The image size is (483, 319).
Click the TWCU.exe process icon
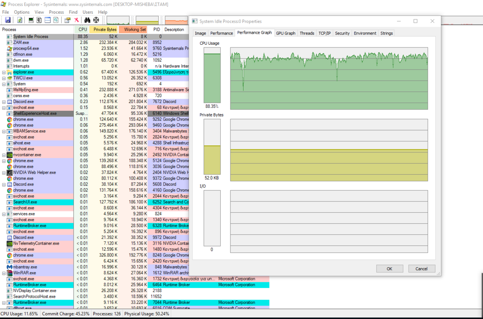[x=10, y=78]
